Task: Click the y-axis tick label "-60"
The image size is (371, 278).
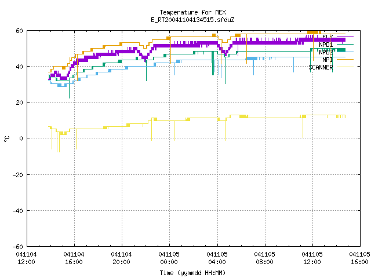Action: point(18,247)
